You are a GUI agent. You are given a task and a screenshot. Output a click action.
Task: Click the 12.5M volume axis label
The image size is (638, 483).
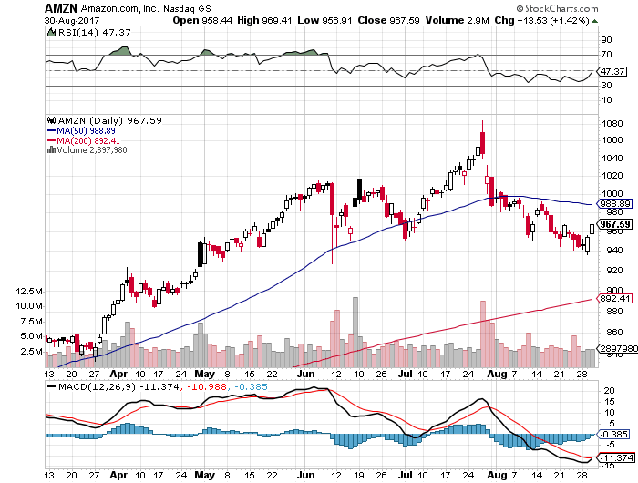tap(29, 292)
